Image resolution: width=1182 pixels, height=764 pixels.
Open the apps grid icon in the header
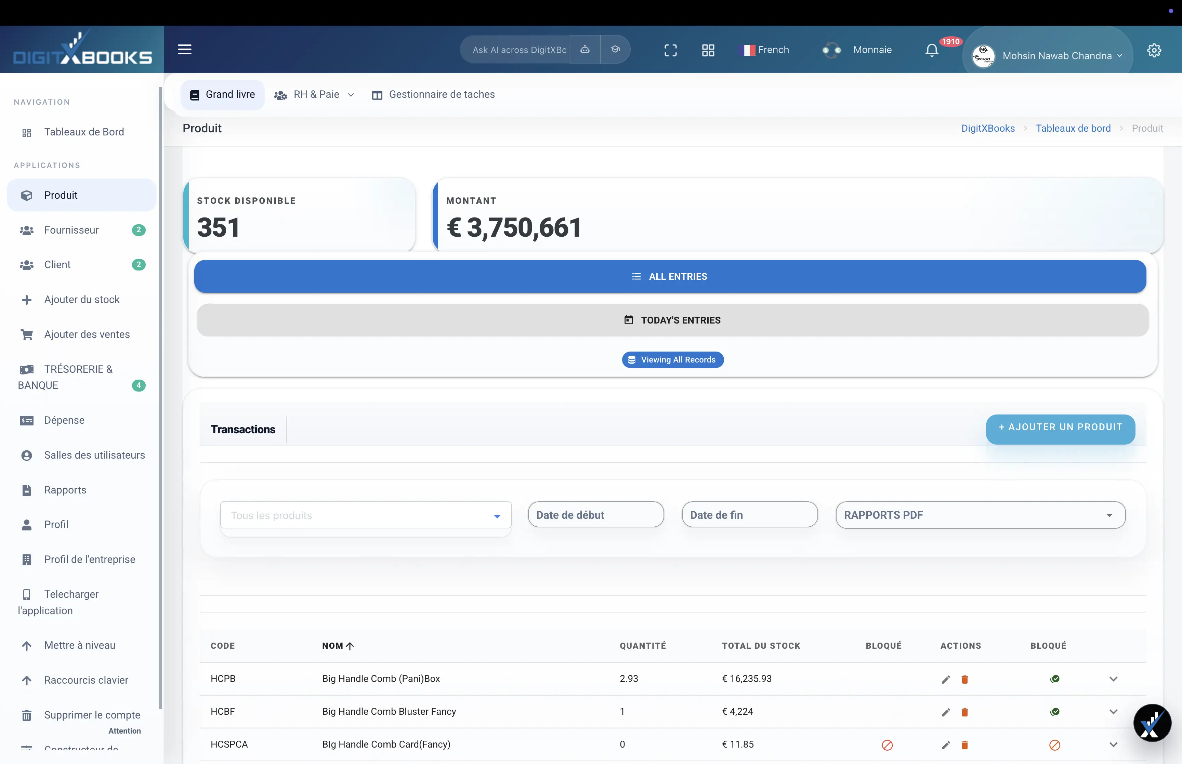coord(708,50)
